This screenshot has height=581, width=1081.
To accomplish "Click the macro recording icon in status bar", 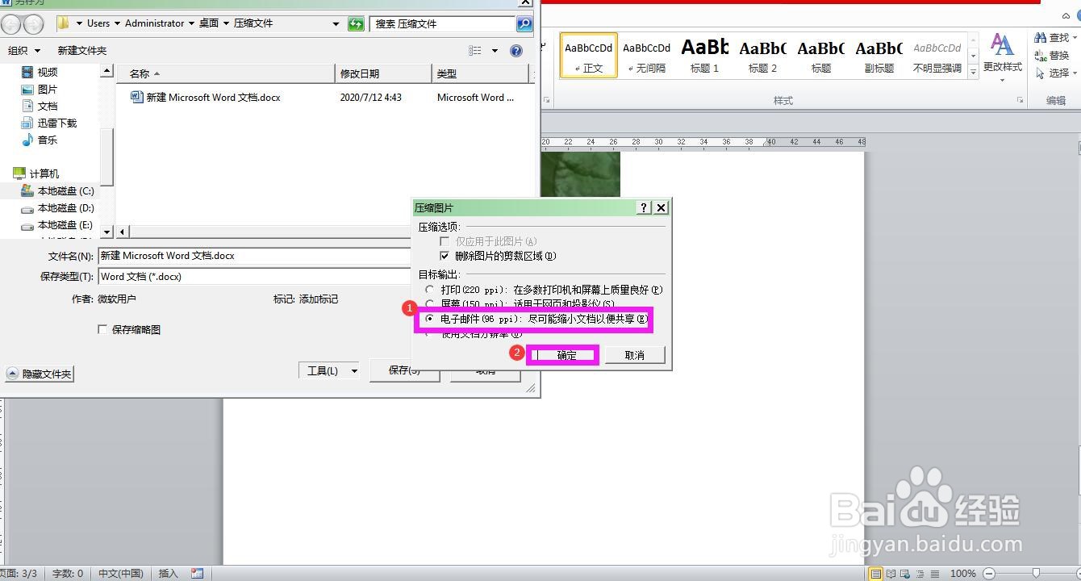I will [198, 574].
